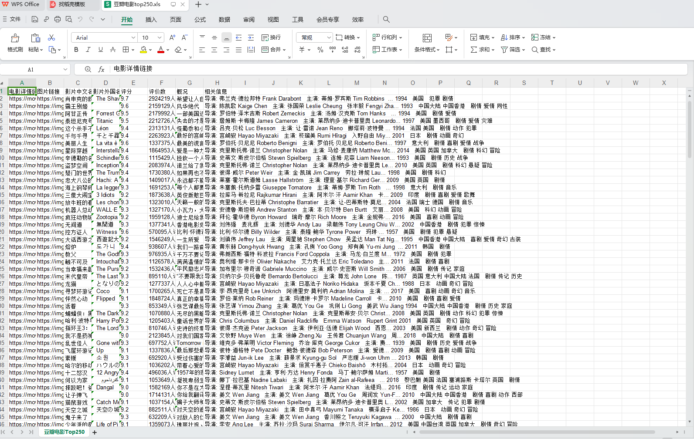Align cell content to vertical middle
Viewport: 694px width, 439px height.
click(214, 37)
